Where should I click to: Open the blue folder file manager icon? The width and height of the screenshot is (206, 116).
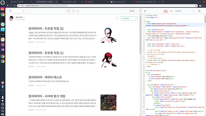click(x=3, y=30)
